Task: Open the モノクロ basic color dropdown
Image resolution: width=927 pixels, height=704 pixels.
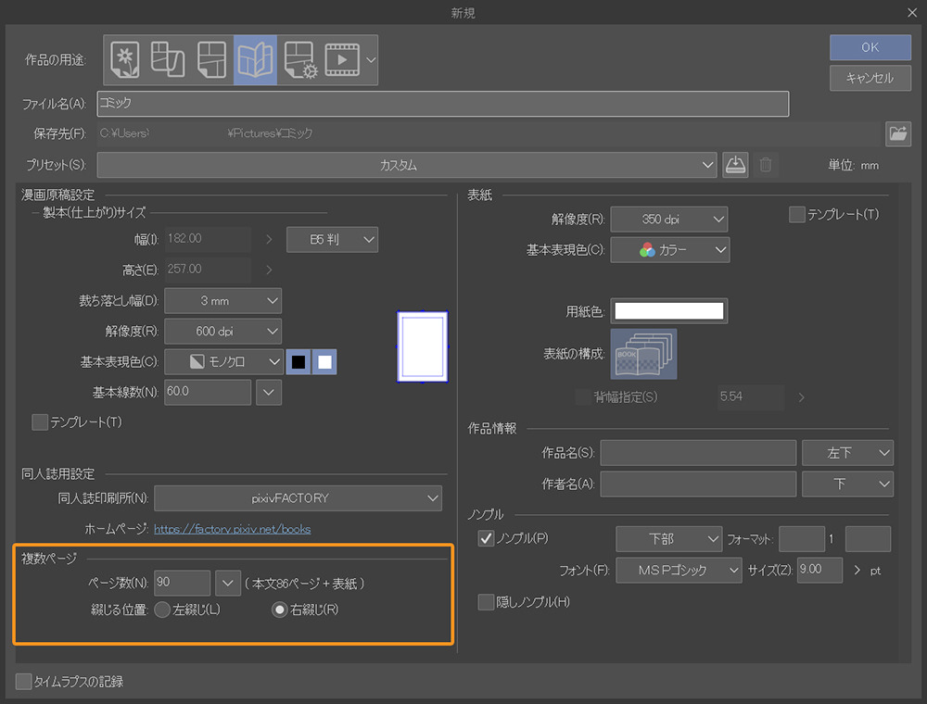Action: tap(222, 362)
